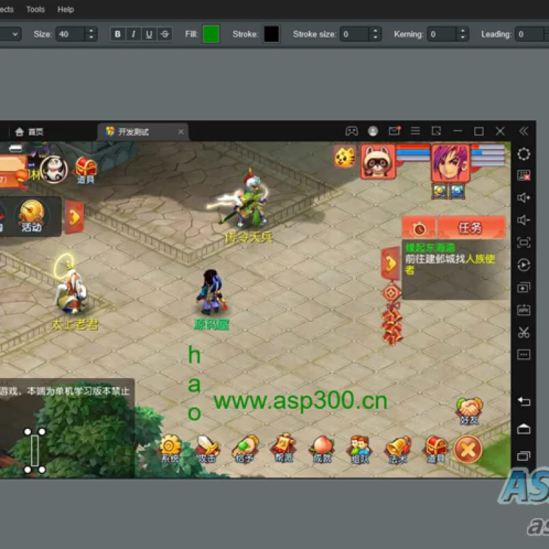The image size is (549, 549).
Task: Toggle underline text formatting
Action: tap(149, 34)
